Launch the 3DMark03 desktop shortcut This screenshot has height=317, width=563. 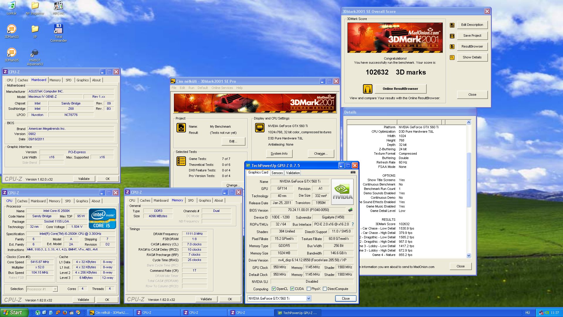coord(11,29)
